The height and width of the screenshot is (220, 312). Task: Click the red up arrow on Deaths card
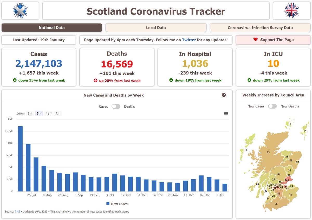coord(96,80)
